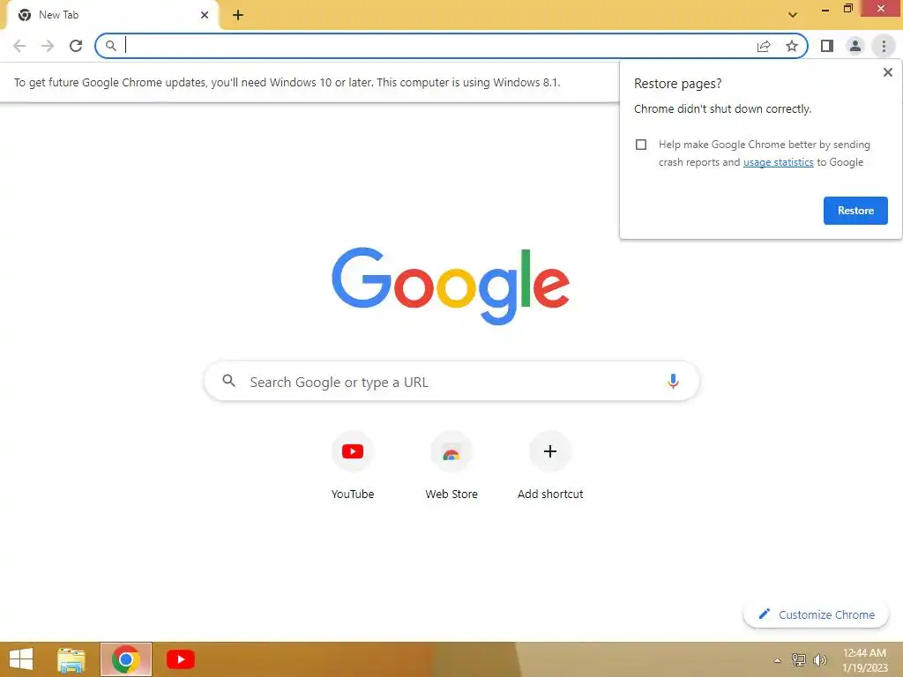Restore down the Chrome window

point(847,9)
